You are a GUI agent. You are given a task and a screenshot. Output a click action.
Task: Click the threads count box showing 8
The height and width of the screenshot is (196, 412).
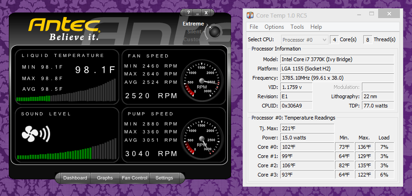(x=367, y=40)
